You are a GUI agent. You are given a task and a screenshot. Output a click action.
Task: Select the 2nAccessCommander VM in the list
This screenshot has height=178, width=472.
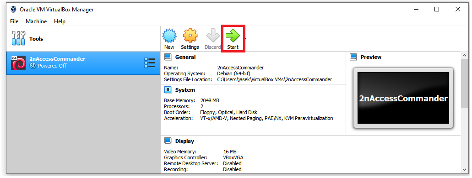[x=83, y=63]
